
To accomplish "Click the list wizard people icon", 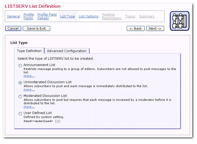I will [179, 21].
